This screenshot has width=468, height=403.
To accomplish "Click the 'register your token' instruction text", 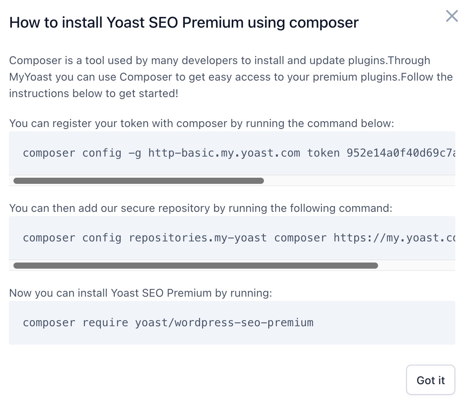I will 201,123.
